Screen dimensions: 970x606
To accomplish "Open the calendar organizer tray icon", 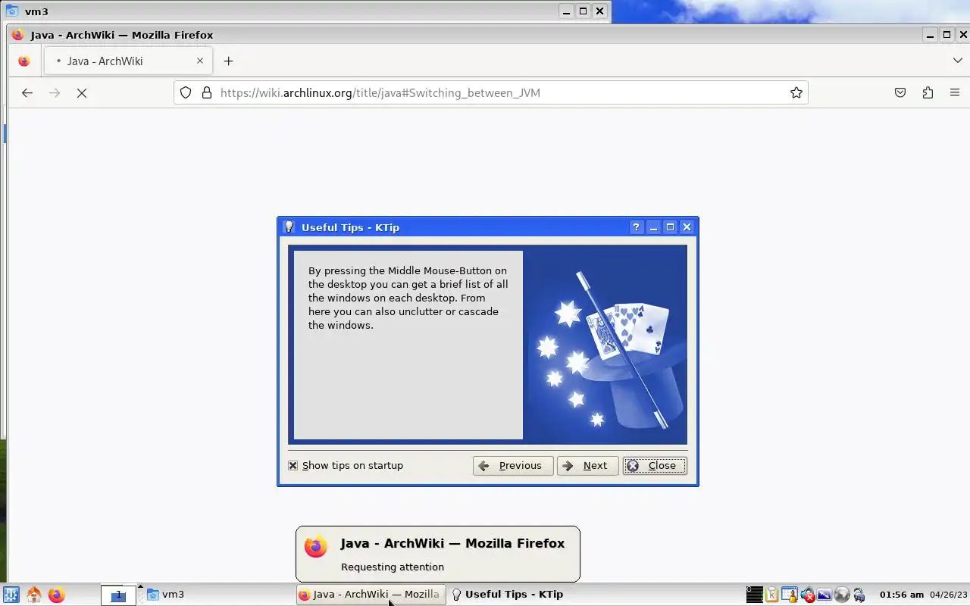I will [x=790, y=595].
